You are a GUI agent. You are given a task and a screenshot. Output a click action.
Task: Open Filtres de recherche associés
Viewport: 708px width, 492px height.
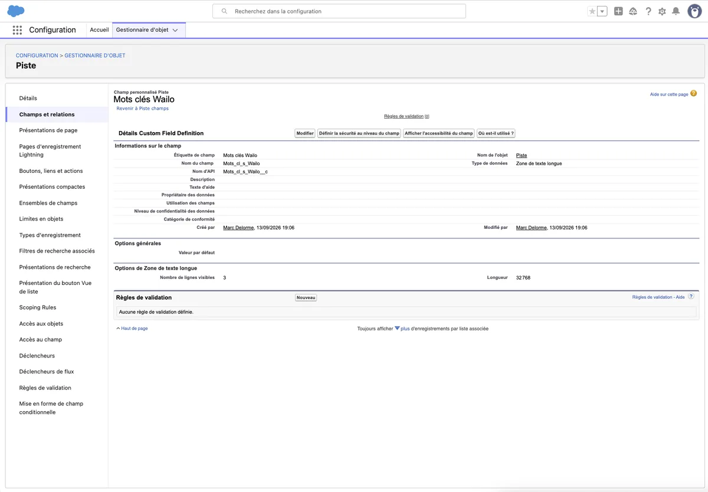(57, 251)
